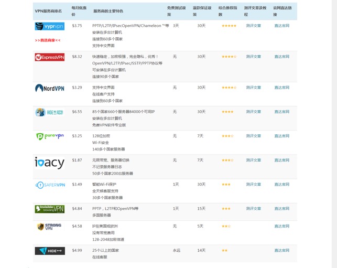Open review article in PureVPN $3.25 row
The height and width of the screenshot is (268, 337).
point(254,136)
